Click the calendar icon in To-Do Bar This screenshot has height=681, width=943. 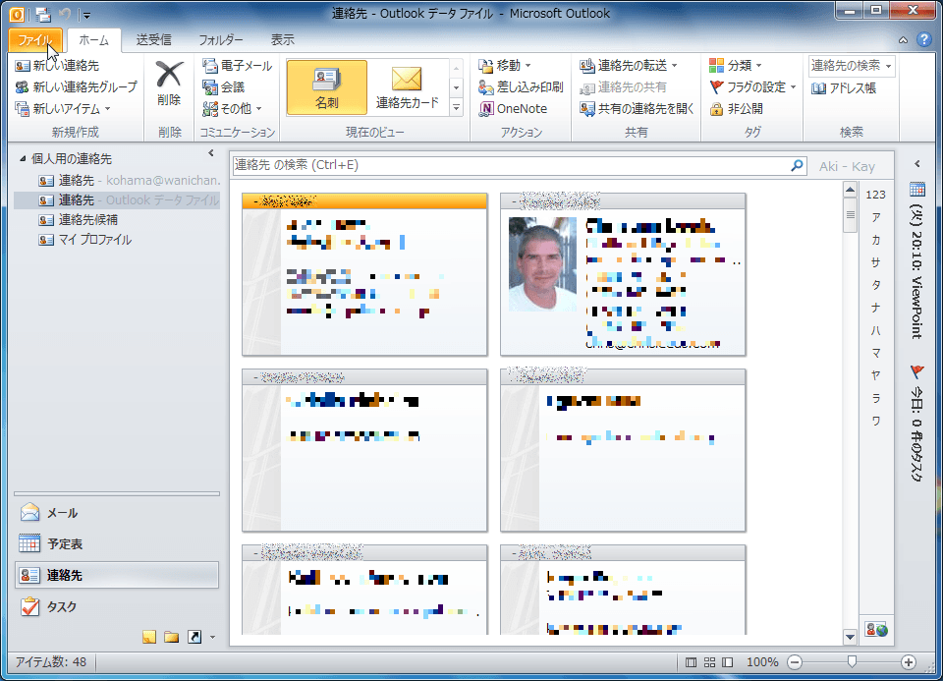(917, 190)
